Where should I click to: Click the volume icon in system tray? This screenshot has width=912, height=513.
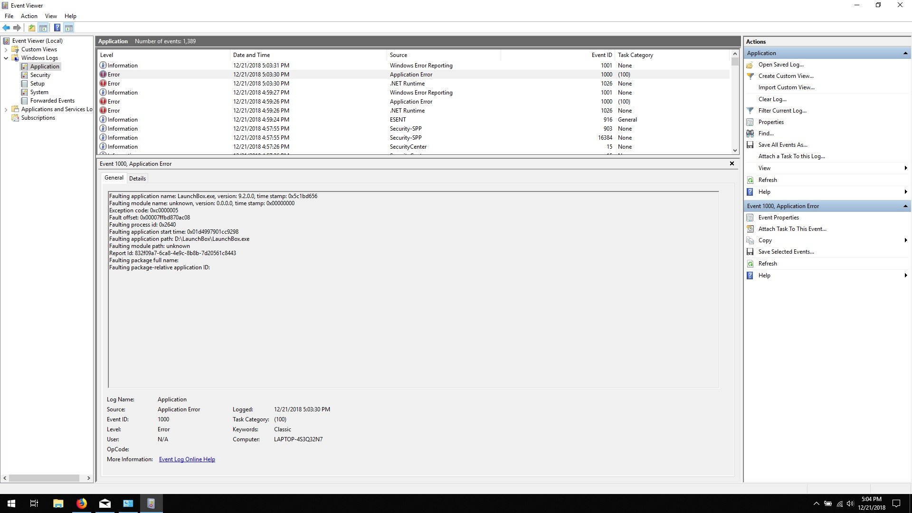pos(850,503)
